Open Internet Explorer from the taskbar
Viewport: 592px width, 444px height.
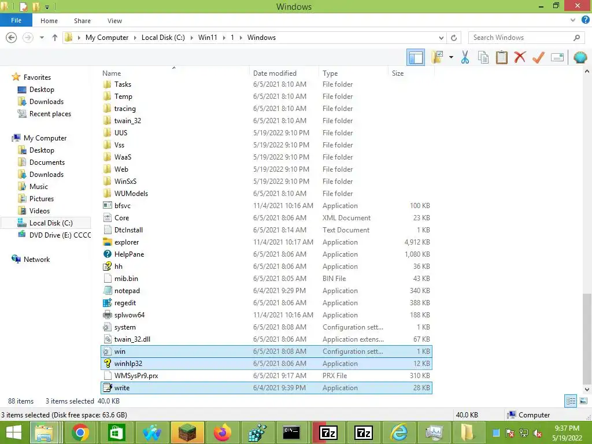click(399, 432)
